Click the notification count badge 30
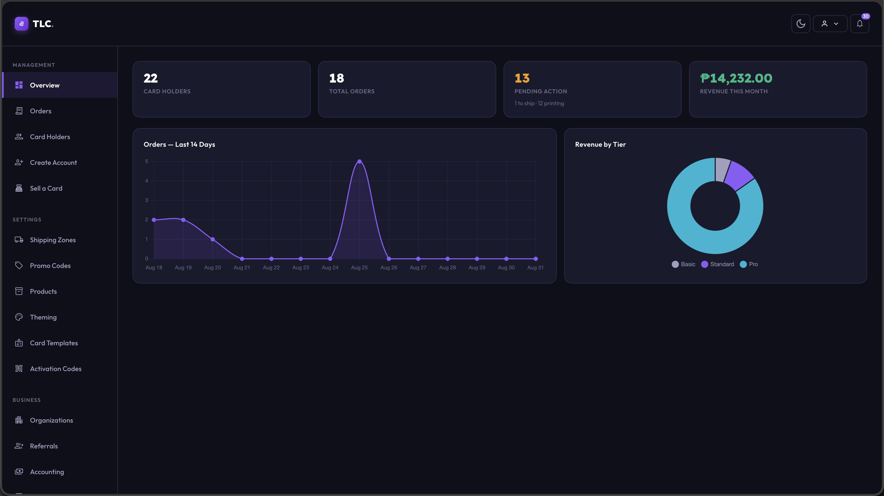Screen dimensions: 884x496 click(866, 16)
